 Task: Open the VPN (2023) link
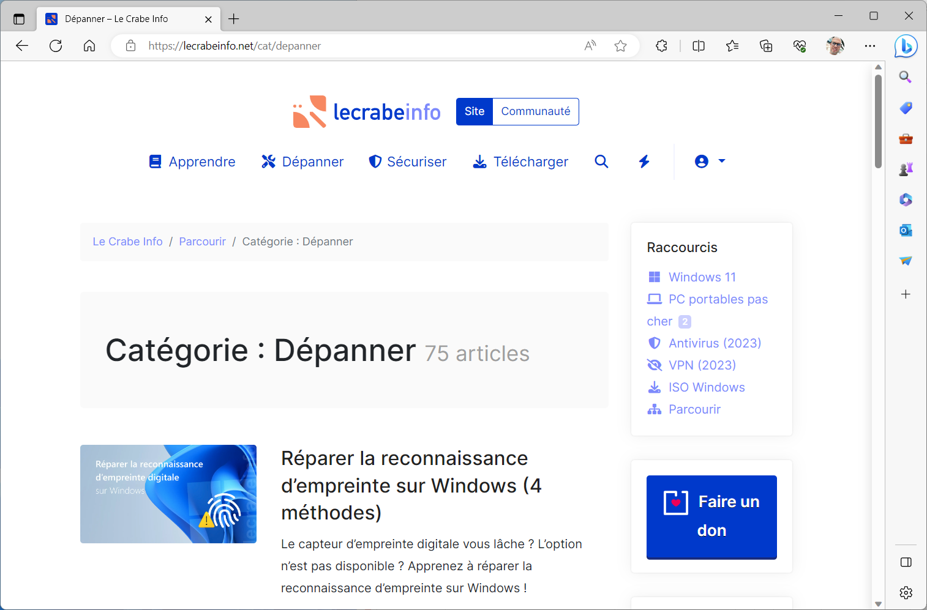pos(702,365)
